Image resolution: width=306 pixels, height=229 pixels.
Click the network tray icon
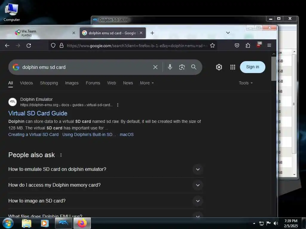click(261, 223)
